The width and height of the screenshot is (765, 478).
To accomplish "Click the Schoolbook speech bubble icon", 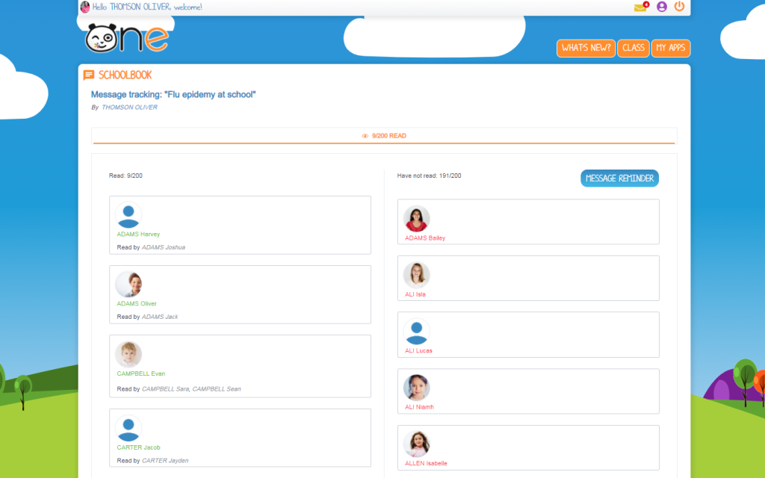I will [88, 75].
